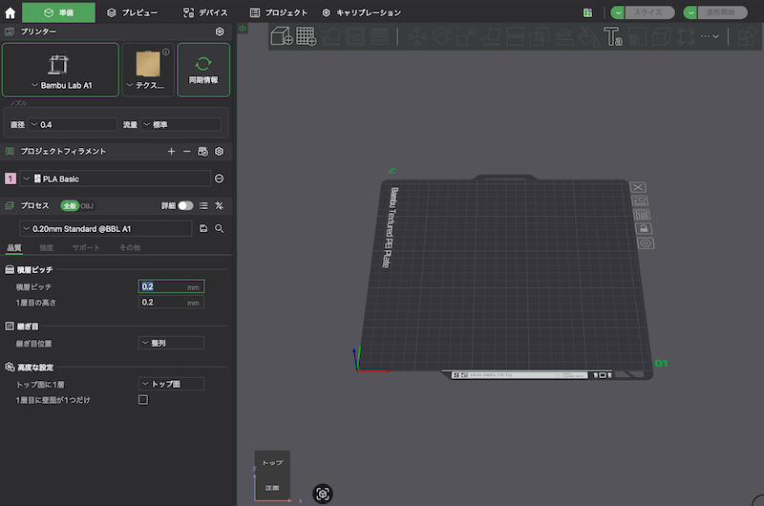Click the pink filament 1 color swatch
The width and height of the screenshot is (764, 506).
coord(11,179)
